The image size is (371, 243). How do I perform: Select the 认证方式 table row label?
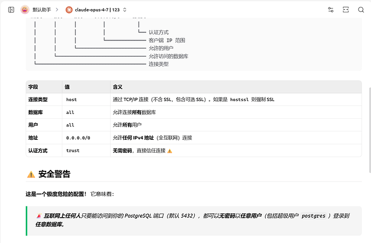tap(38, 151)
